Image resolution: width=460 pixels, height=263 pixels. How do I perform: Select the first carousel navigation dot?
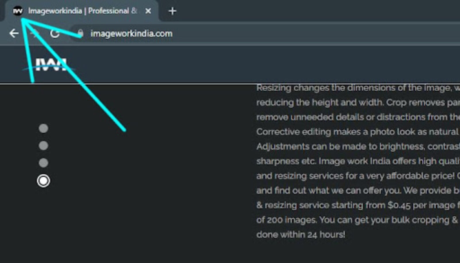(x=43, y=129)
